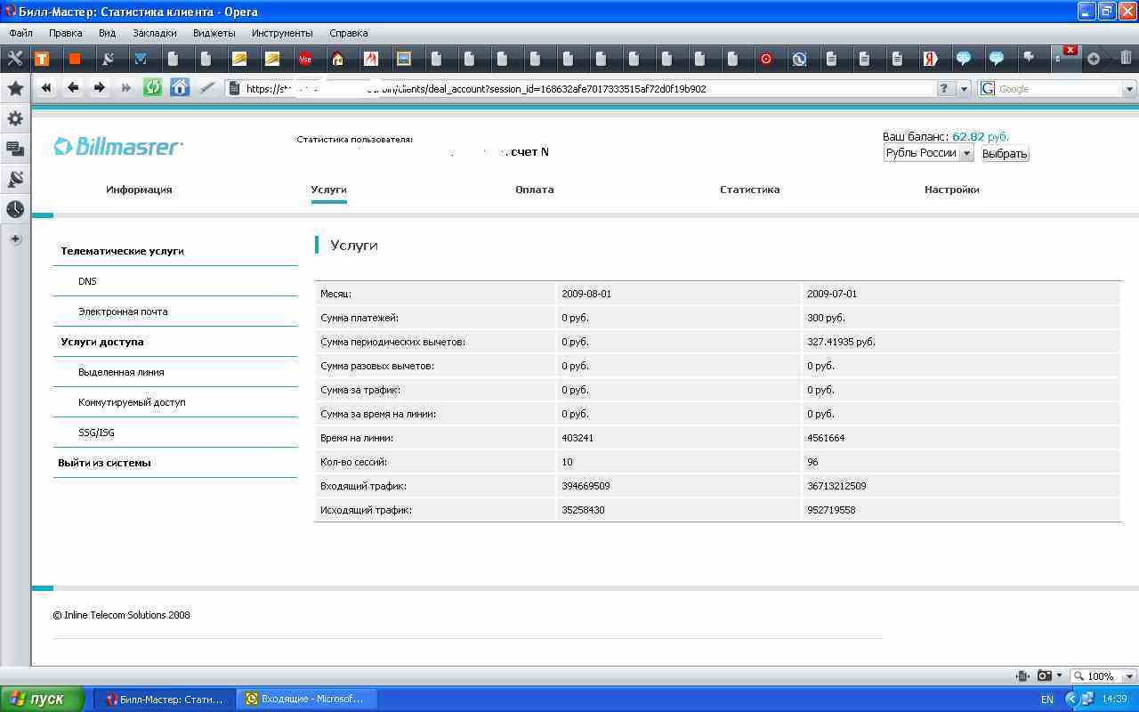Viewport: 1139px width, 712px height.
Task: Click the Home icon in address toolbar
Action: 180,87
